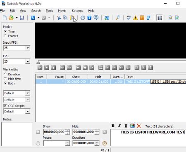Viewport: 186px width, 152px height.
Task: Select the Time mode radio button
Action: pyautogui.click(x=5, y=31)
